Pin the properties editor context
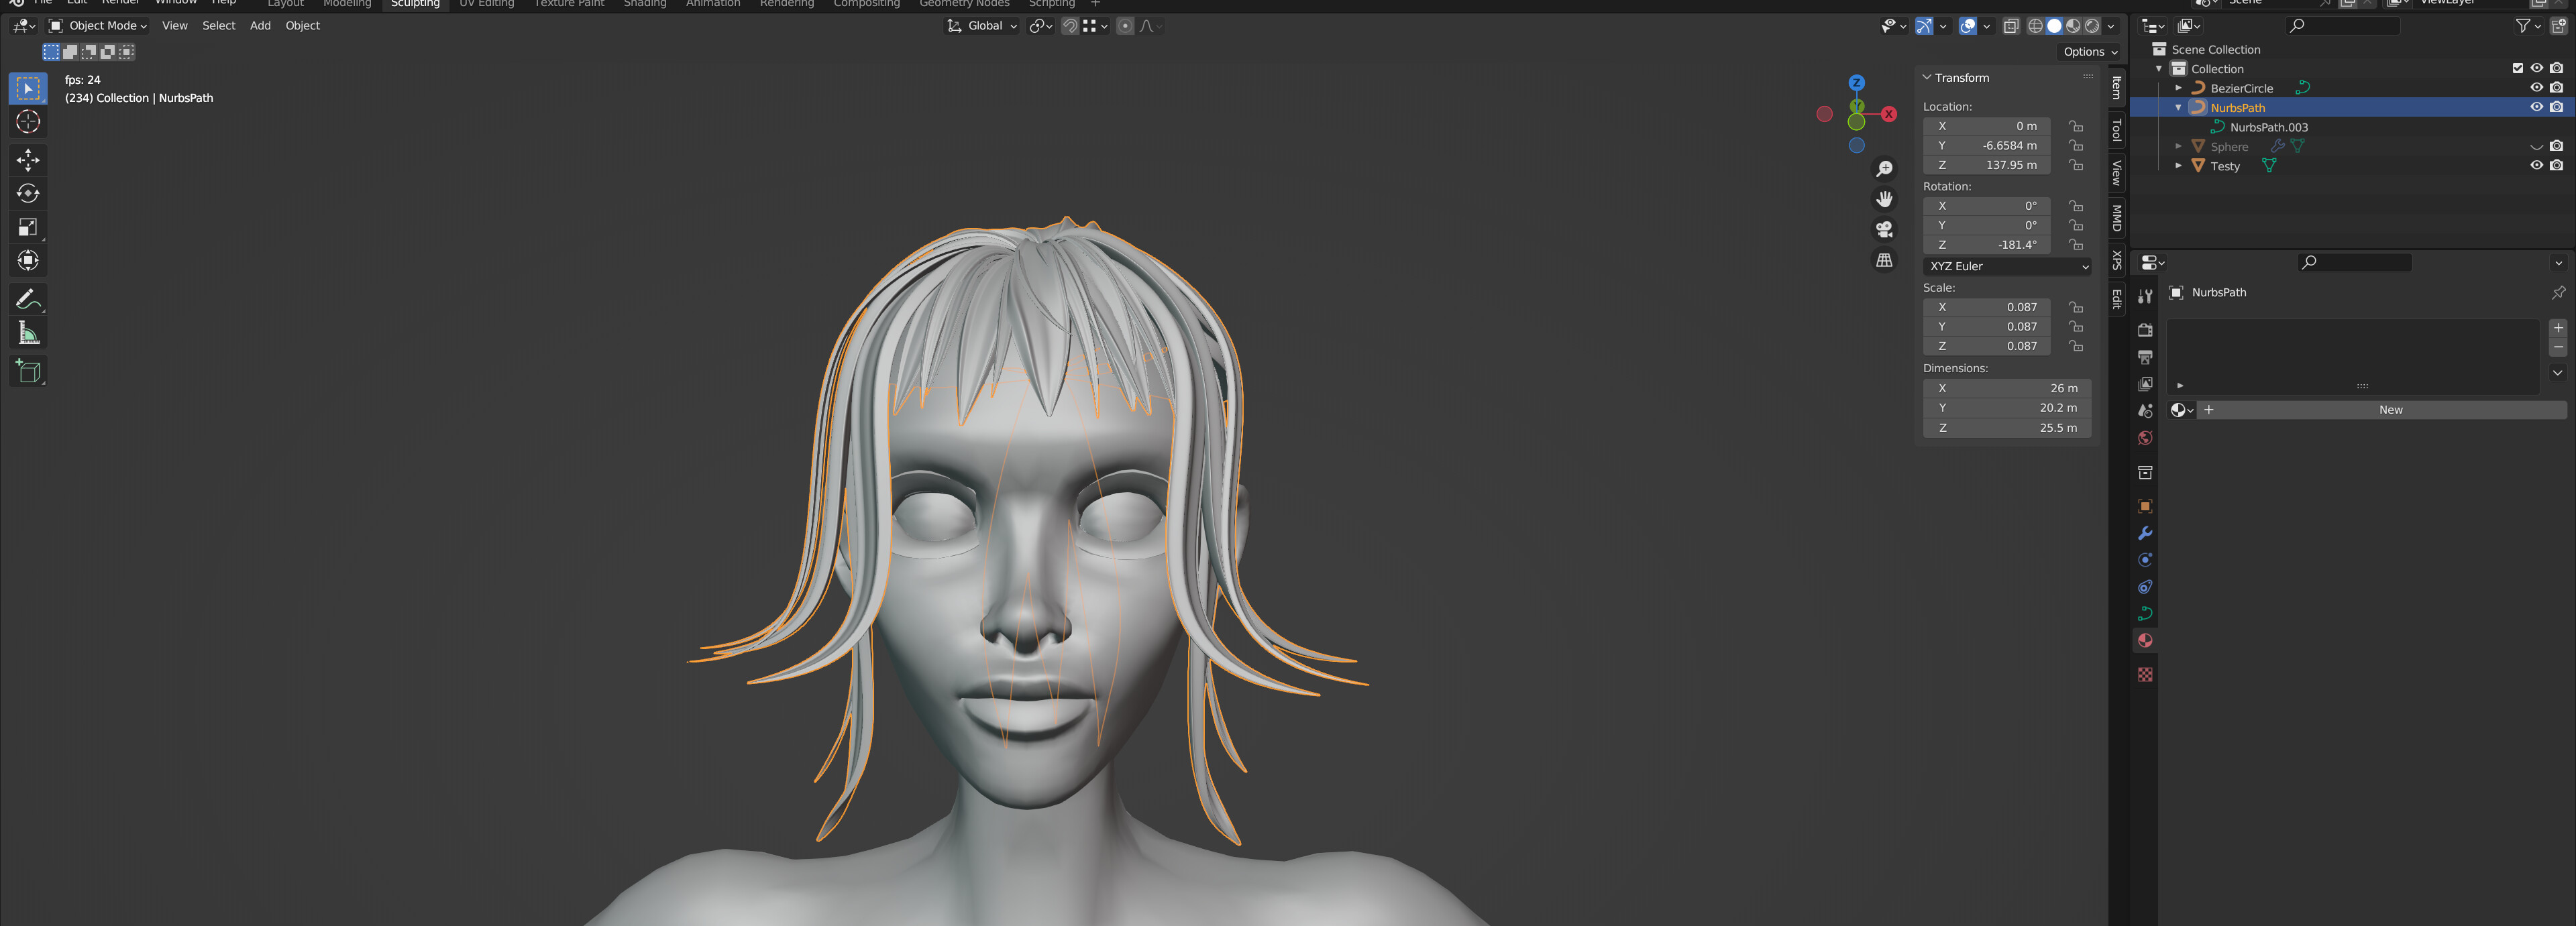Screen dimensions: 2576x926 [x=2558, y=292]
